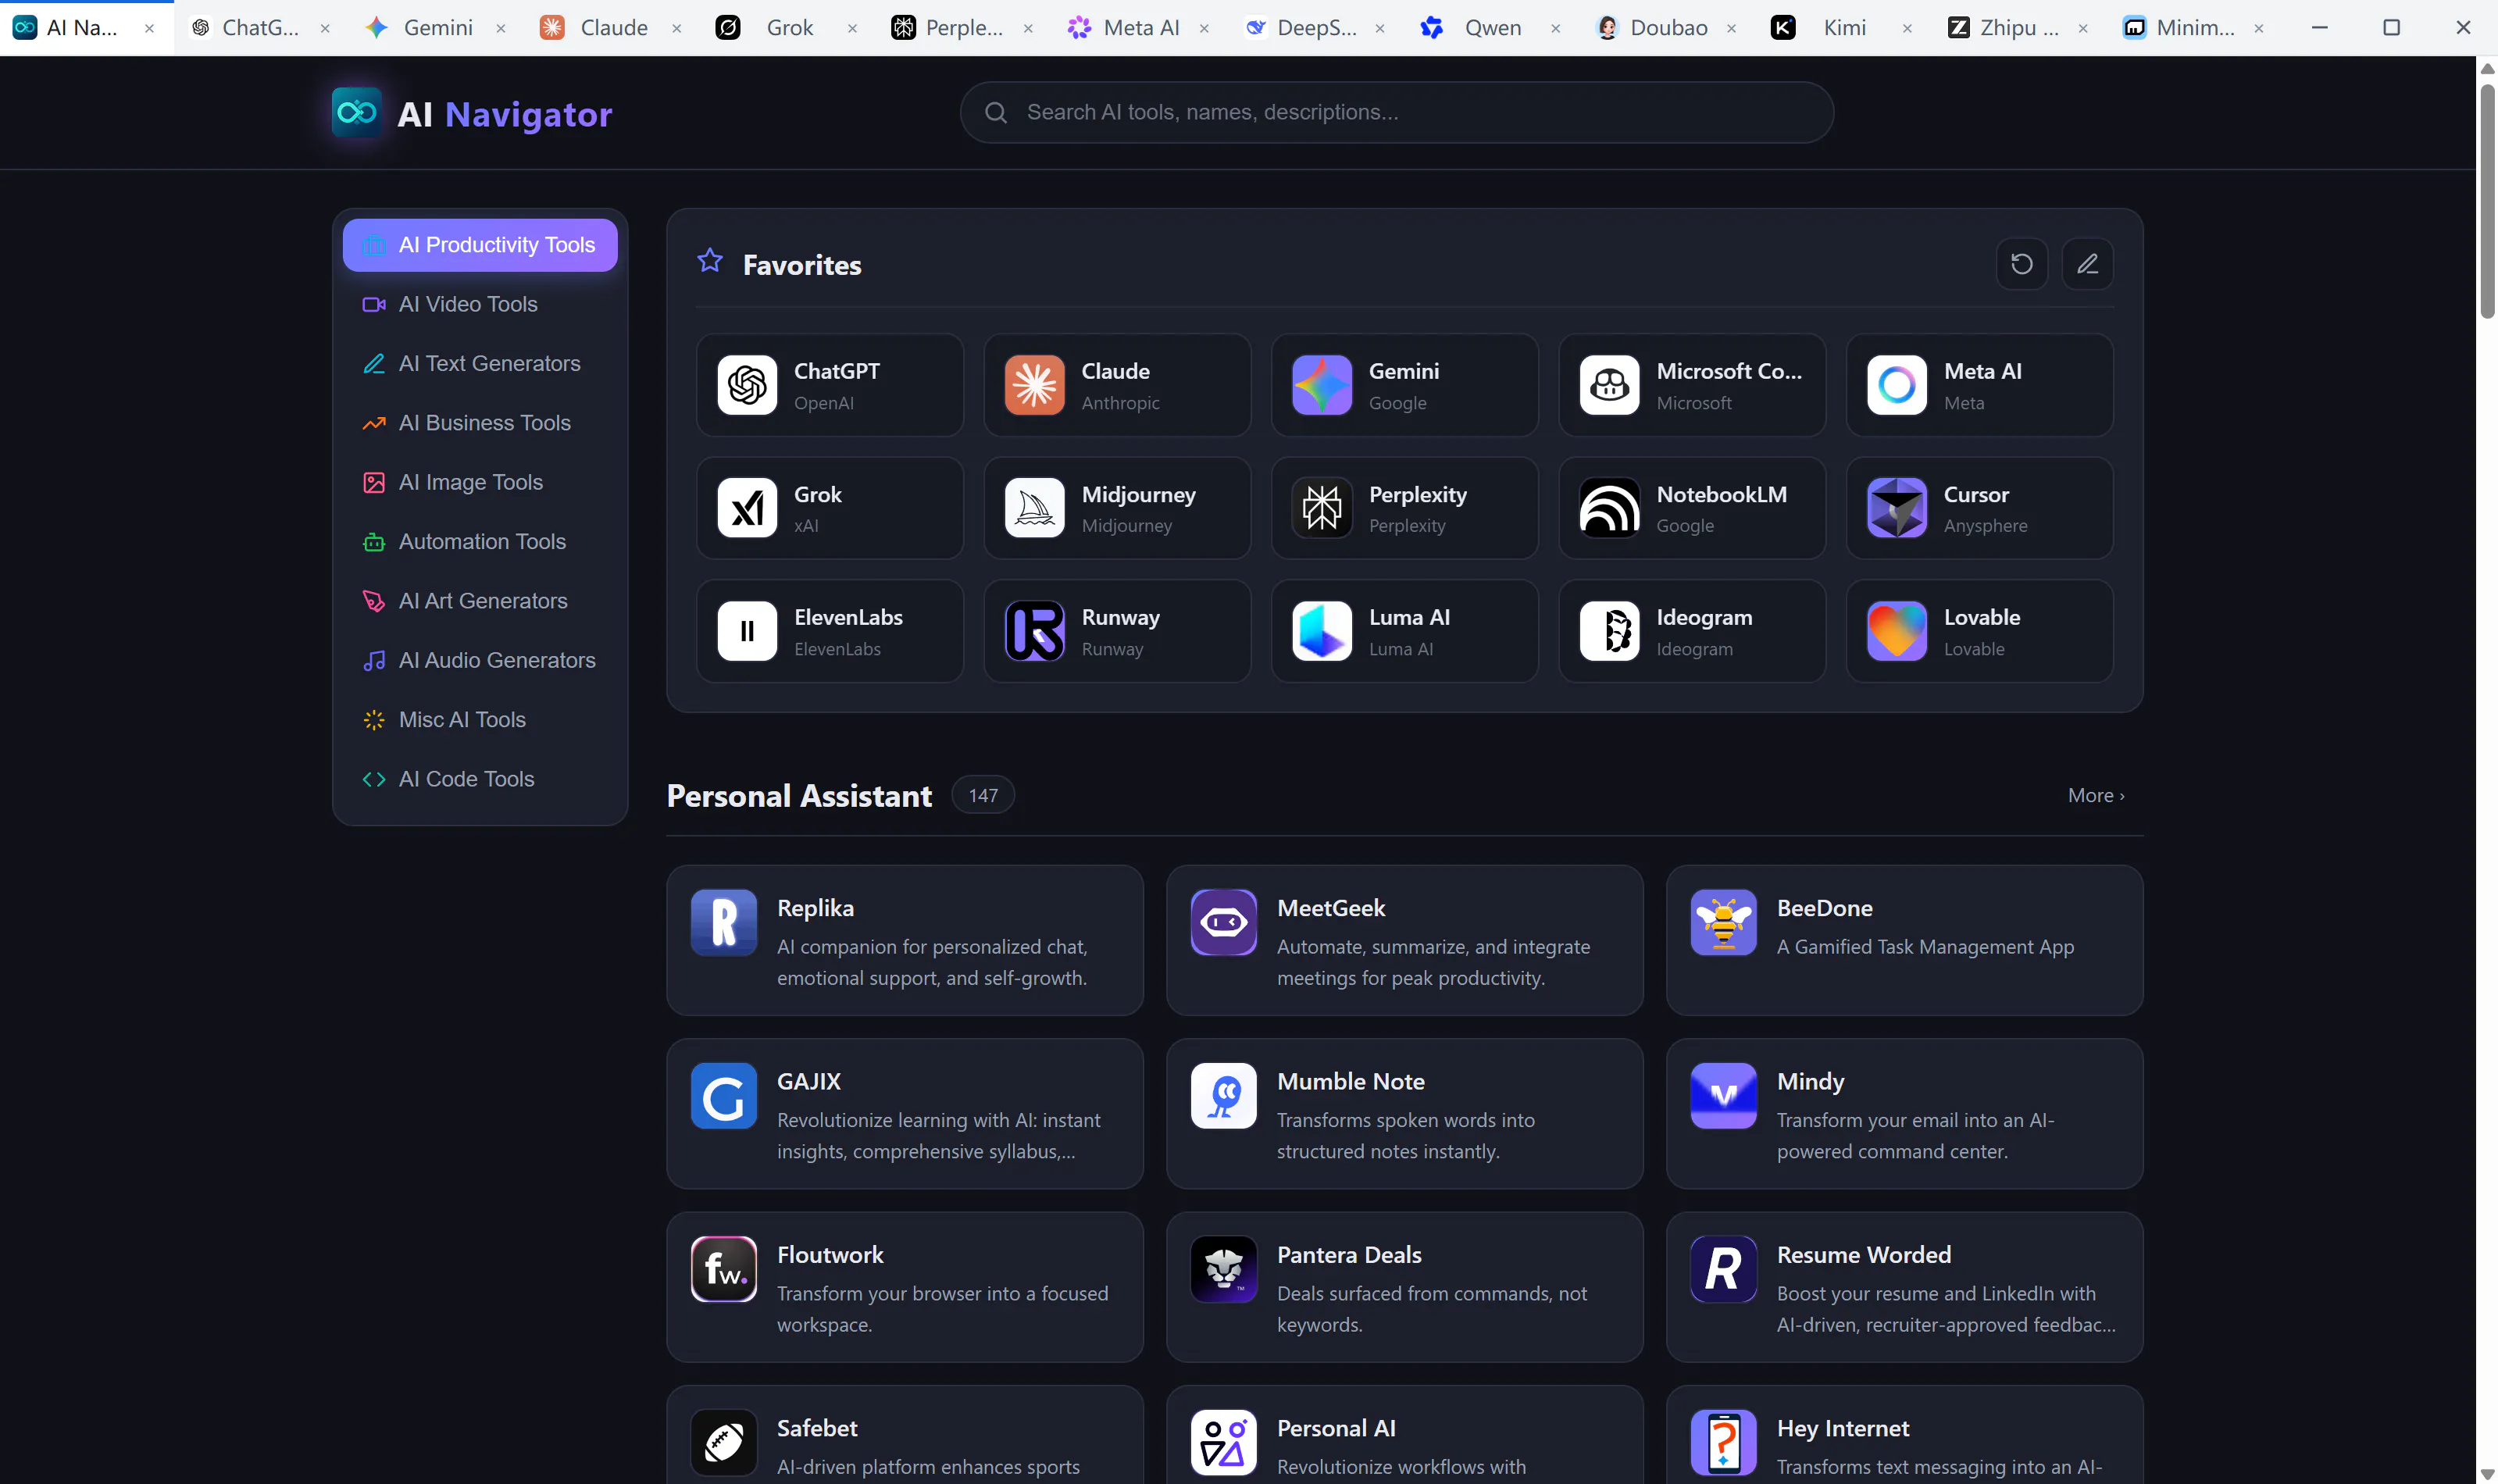Select AI Video Tools category

pyautogui.click(x=480, y=304)
